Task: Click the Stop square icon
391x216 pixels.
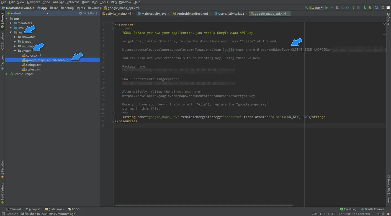Action: click(358, 8)
